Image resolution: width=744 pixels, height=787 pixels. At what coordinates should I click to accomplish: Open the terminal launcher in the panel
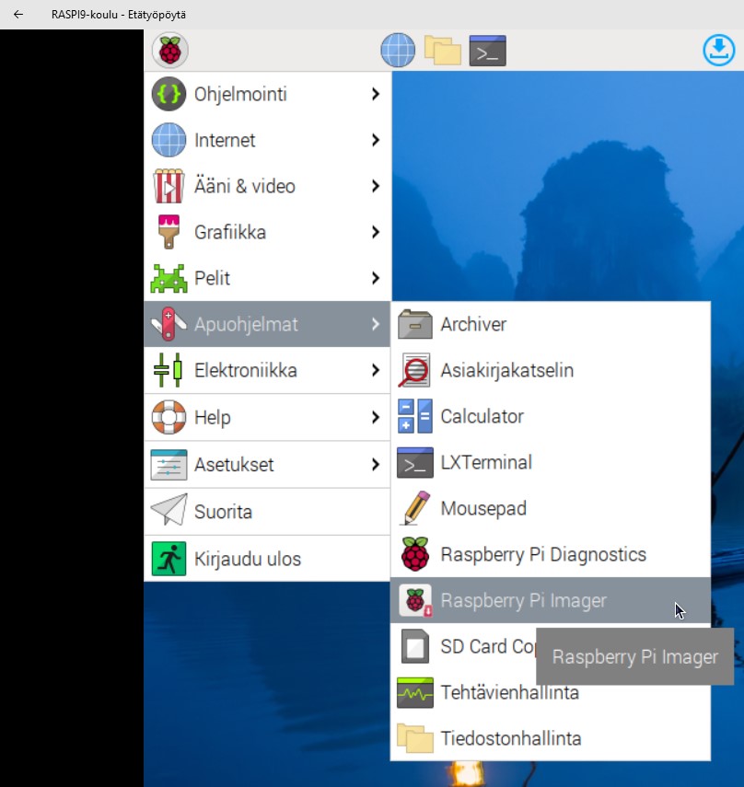pos(487,51)
